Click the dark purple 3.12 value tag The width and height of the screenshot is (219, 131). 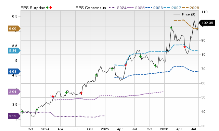[x=14, y=116]
